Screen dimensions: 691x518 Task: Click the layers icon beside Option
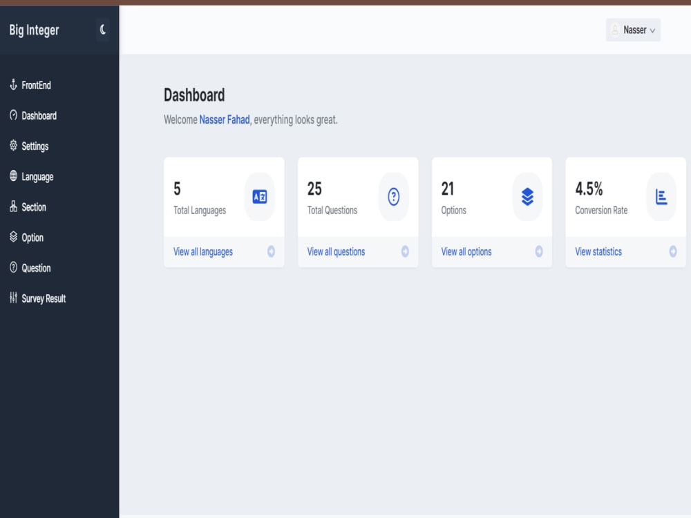coord(13,237)
